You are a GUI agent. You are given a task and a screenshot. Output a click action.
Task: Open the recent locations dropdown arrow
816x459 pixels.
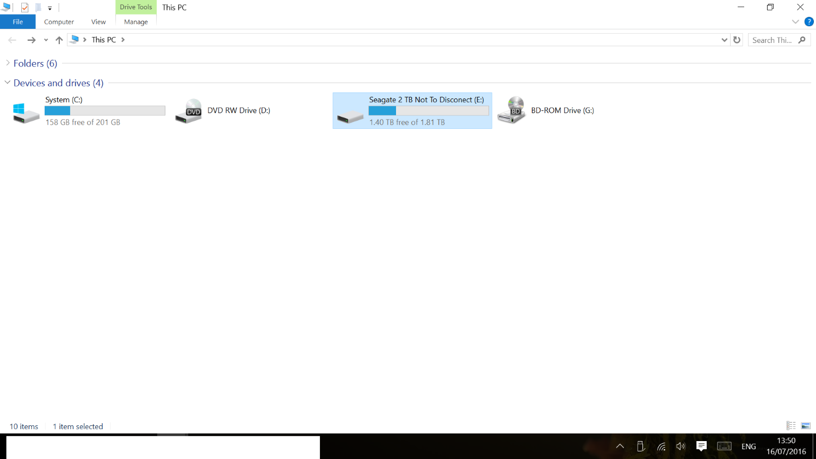(x=46, y=40)
